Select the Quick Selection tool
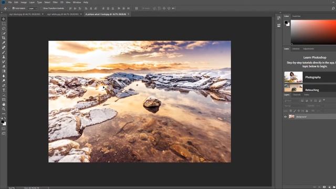 [4, 33]
